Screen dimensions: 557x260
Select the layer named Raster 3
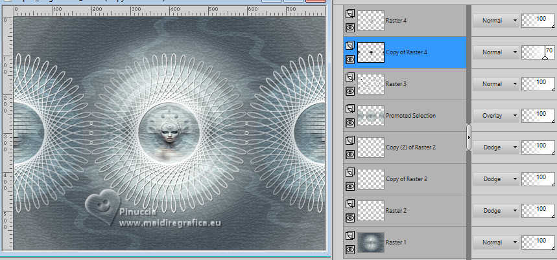tap(396, 84)
